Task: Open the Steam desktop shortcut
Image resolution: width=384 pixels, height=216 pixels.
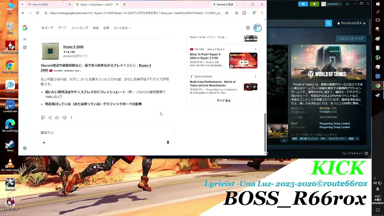Action: [x=10, y=146]
